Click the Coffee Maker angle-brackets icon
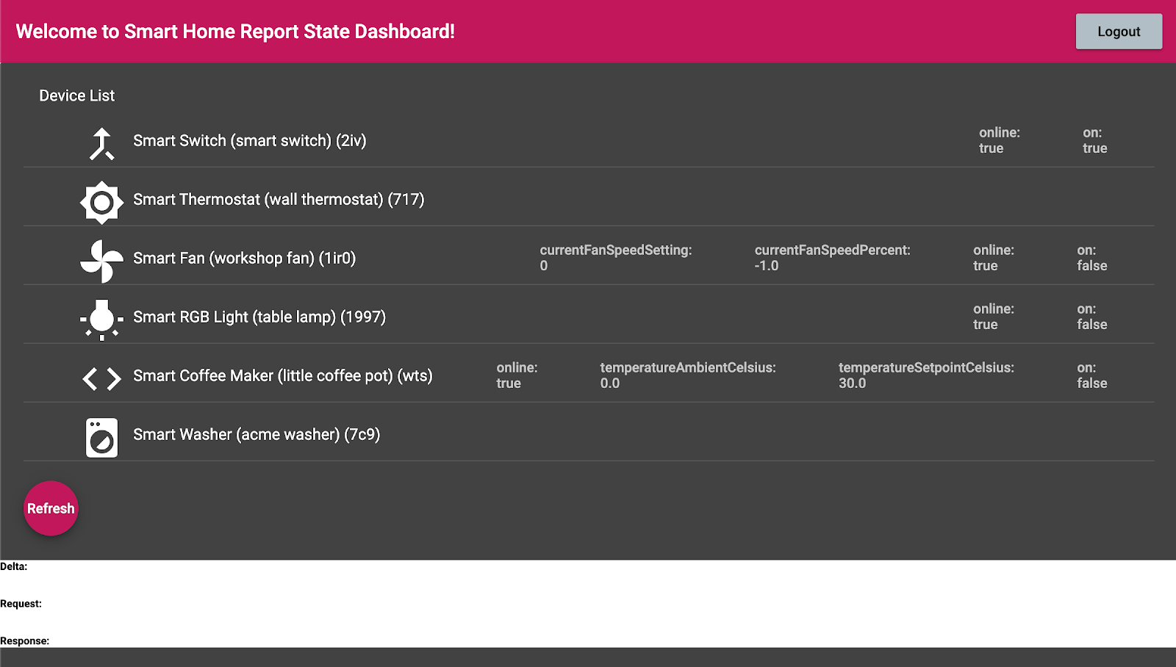1176x667 pixels. pyautogui.click(x=101, y=379)
